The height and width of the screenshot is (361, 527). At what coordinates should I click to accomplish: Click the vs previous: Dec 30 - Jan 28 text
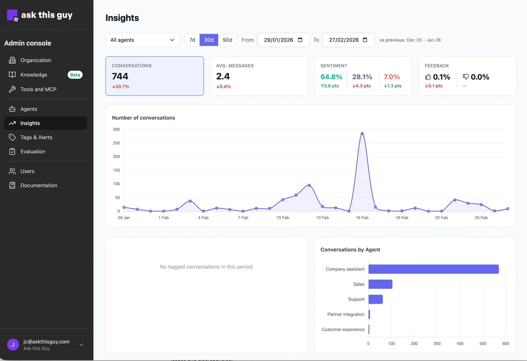[410, 40]
